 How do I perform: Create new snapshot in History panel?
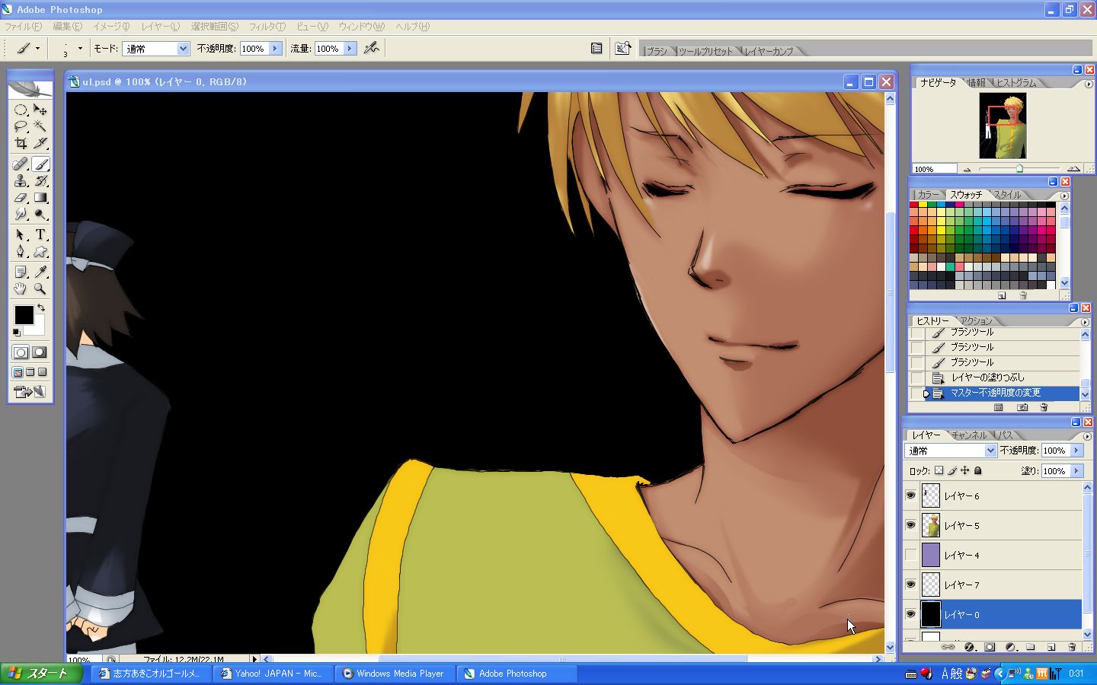1022,407
